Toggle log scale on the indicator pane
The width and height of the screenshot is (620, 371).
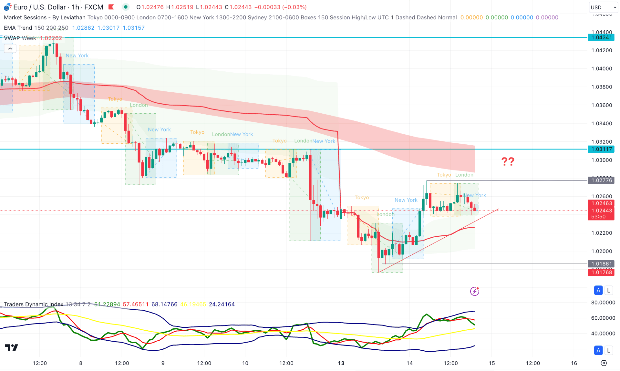pyautogui.click(x=609, y=350)
